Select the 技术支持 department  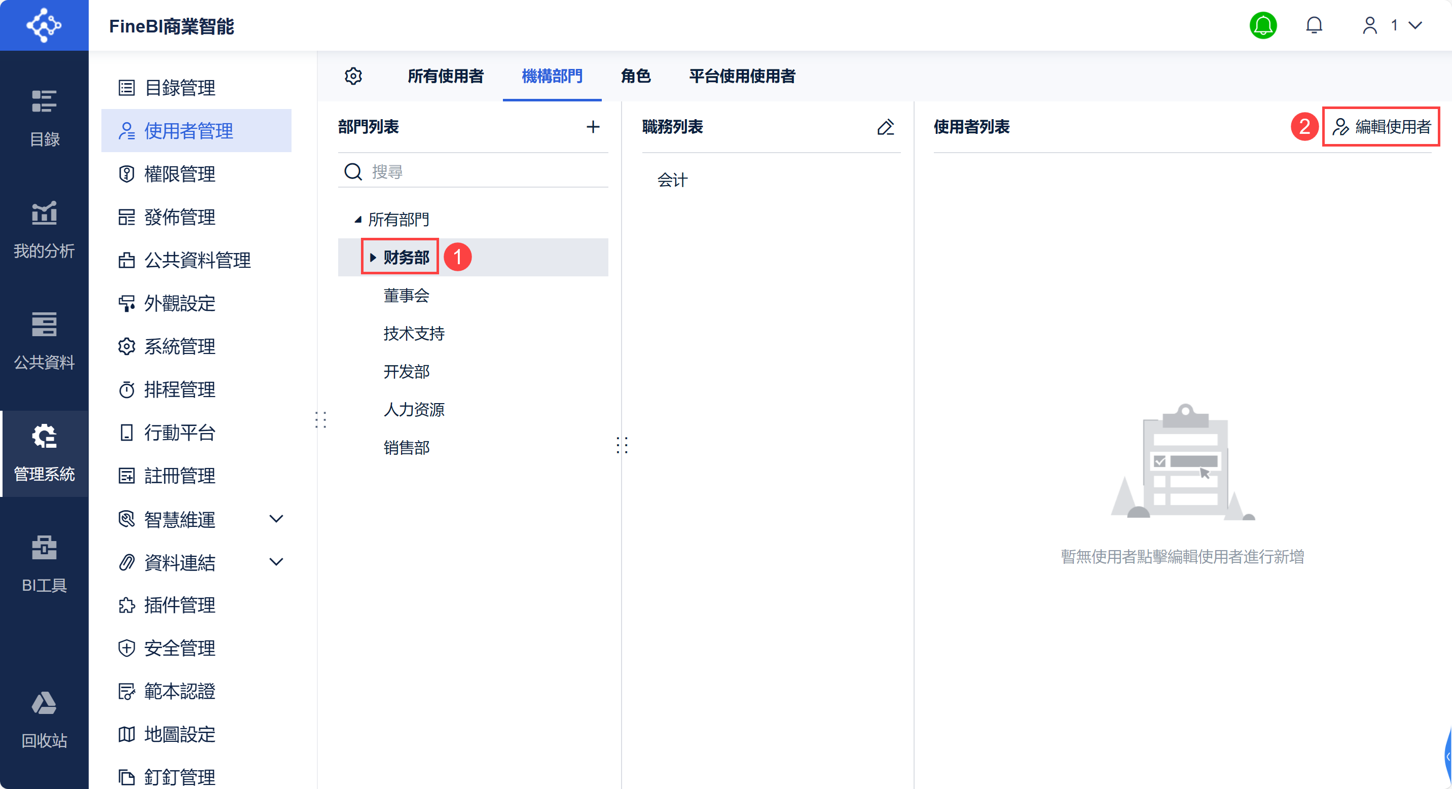click(x=414, y=334)
